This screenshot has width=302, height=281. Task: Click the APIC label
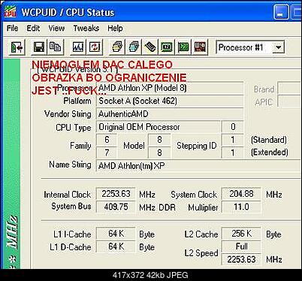pos(264,102)
